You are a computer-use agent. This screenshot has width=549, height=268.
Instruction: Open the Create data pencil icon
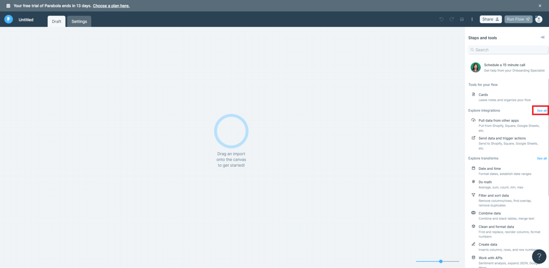pyautogui.click(x=474, y=244)
